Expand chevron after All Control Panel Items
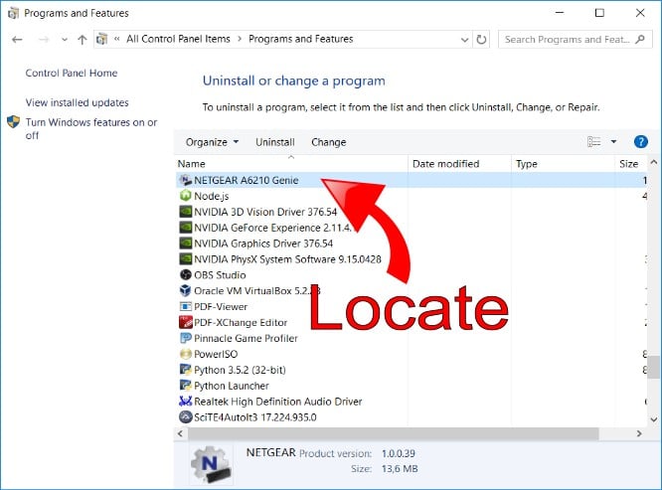662x490 pixels. pyautogui.click(x=240, y=39)
